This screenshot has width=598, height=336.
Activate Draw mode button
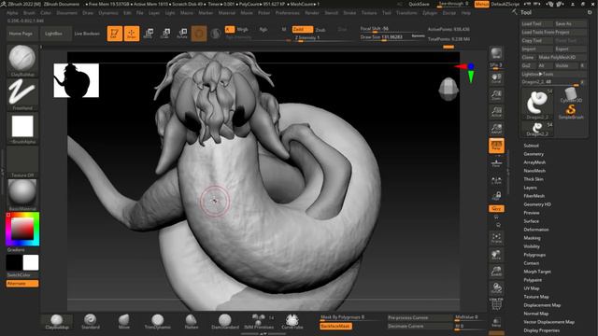[132, 34]
